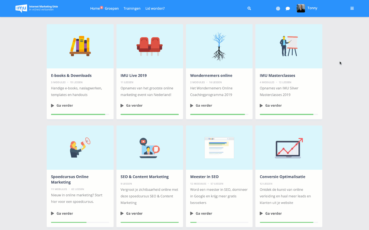
Task: Click the play icon under IMU Live 2019
Action: tap(122, 106)
